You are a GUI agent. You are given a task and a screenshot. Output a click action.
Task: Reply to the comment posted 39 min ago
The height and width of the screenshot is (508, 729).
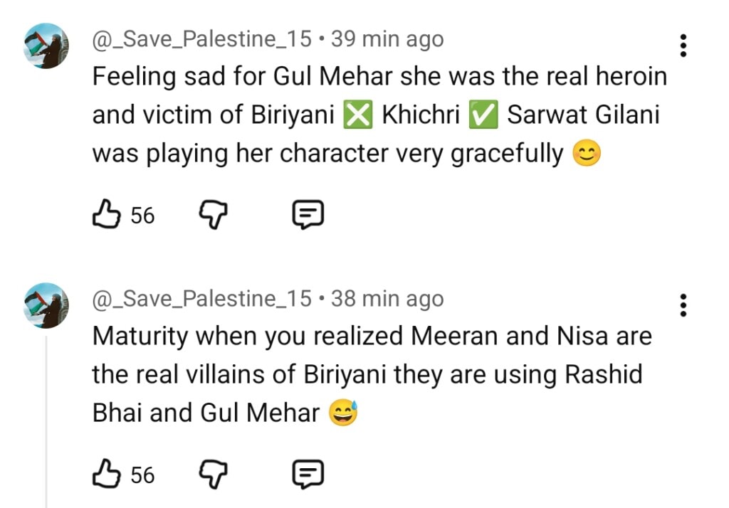pyautogui.click(x=309, y=214)
